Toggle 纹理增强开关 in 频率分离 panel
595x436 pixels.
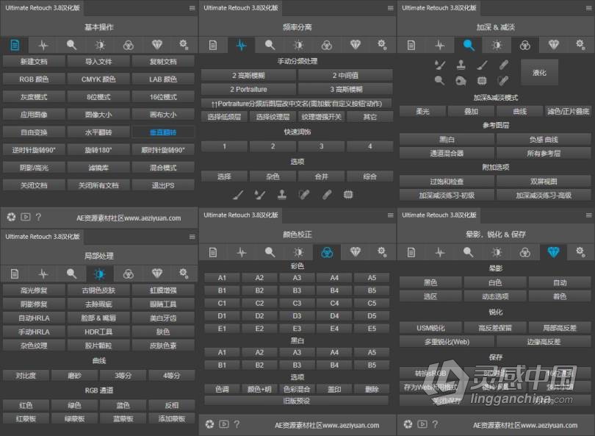coord(322,117)
